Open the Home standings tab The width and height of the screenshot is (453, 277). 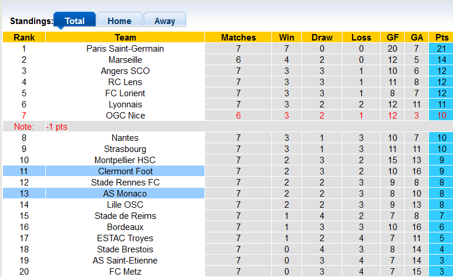point(119,21)
